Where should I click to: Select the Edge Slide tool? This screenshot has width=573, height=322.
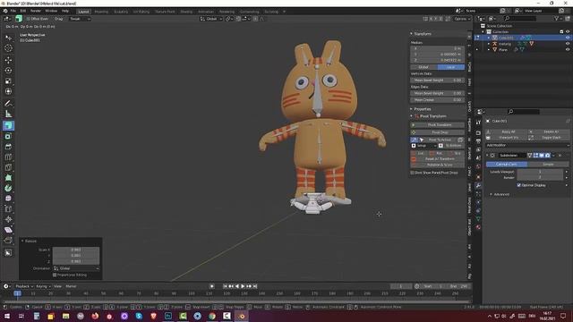(8, 208)
